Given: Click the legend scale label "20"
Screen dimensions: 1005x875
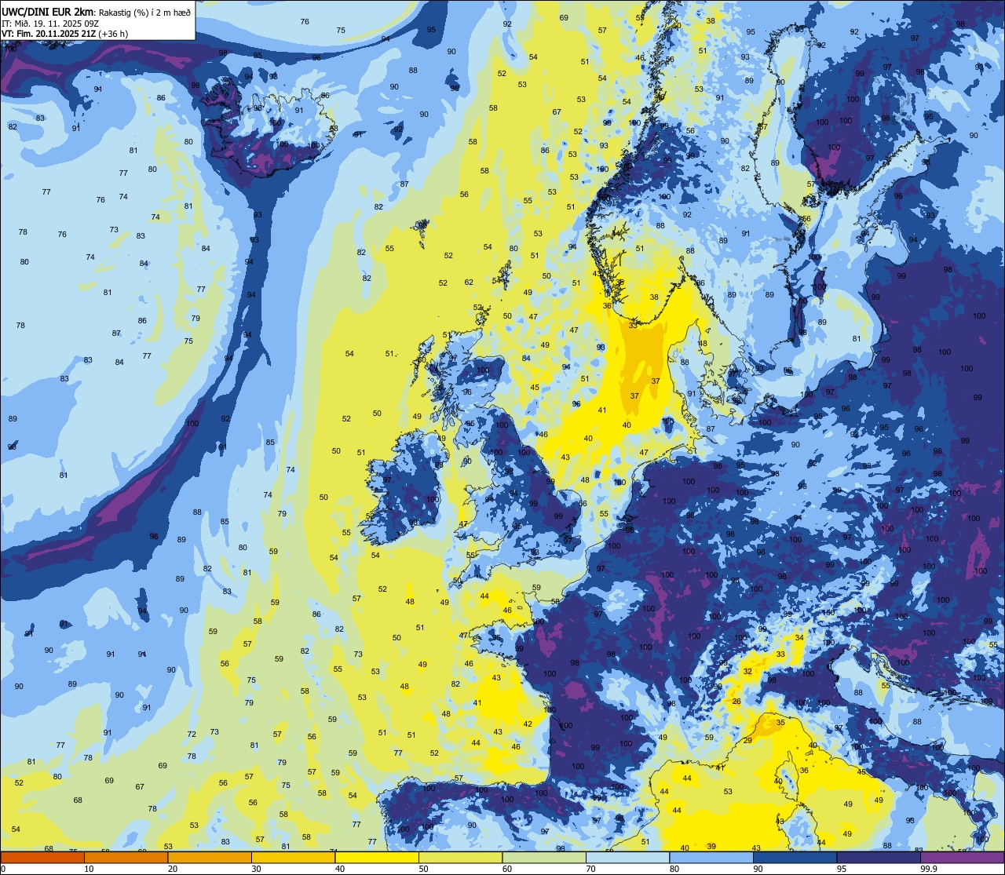Looking at the screenshot, I should pos(173,869).
